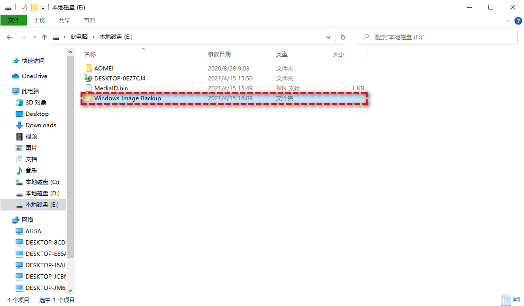Switch to large icons view layout
Screen dimensions: 524x306
(515, 300)
